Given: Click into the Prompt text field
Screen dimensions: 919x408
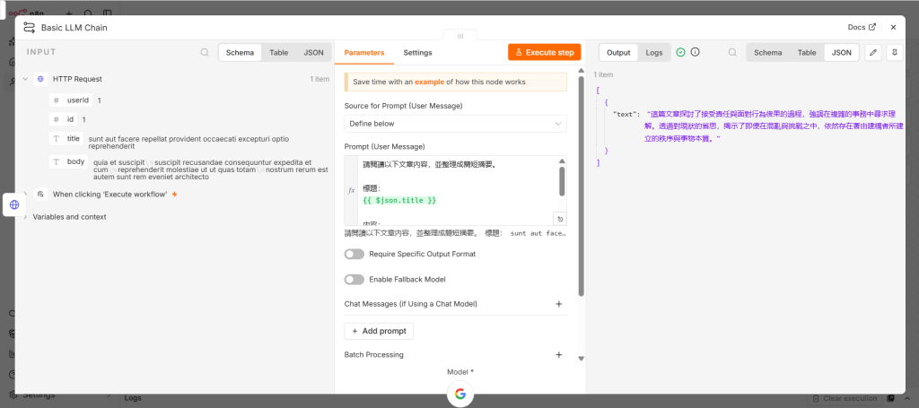Looking at the screenshot, I should (x=455, y=190).
